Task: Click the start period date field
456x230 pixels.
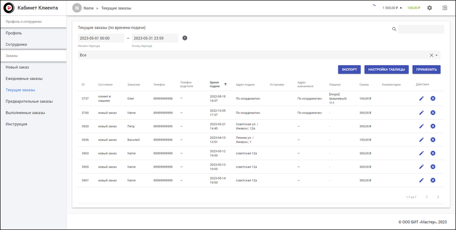Action: click(101, 38)
